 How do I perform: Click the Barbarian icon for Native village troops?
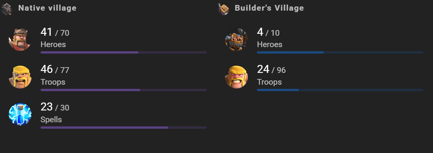pos(20,77)
